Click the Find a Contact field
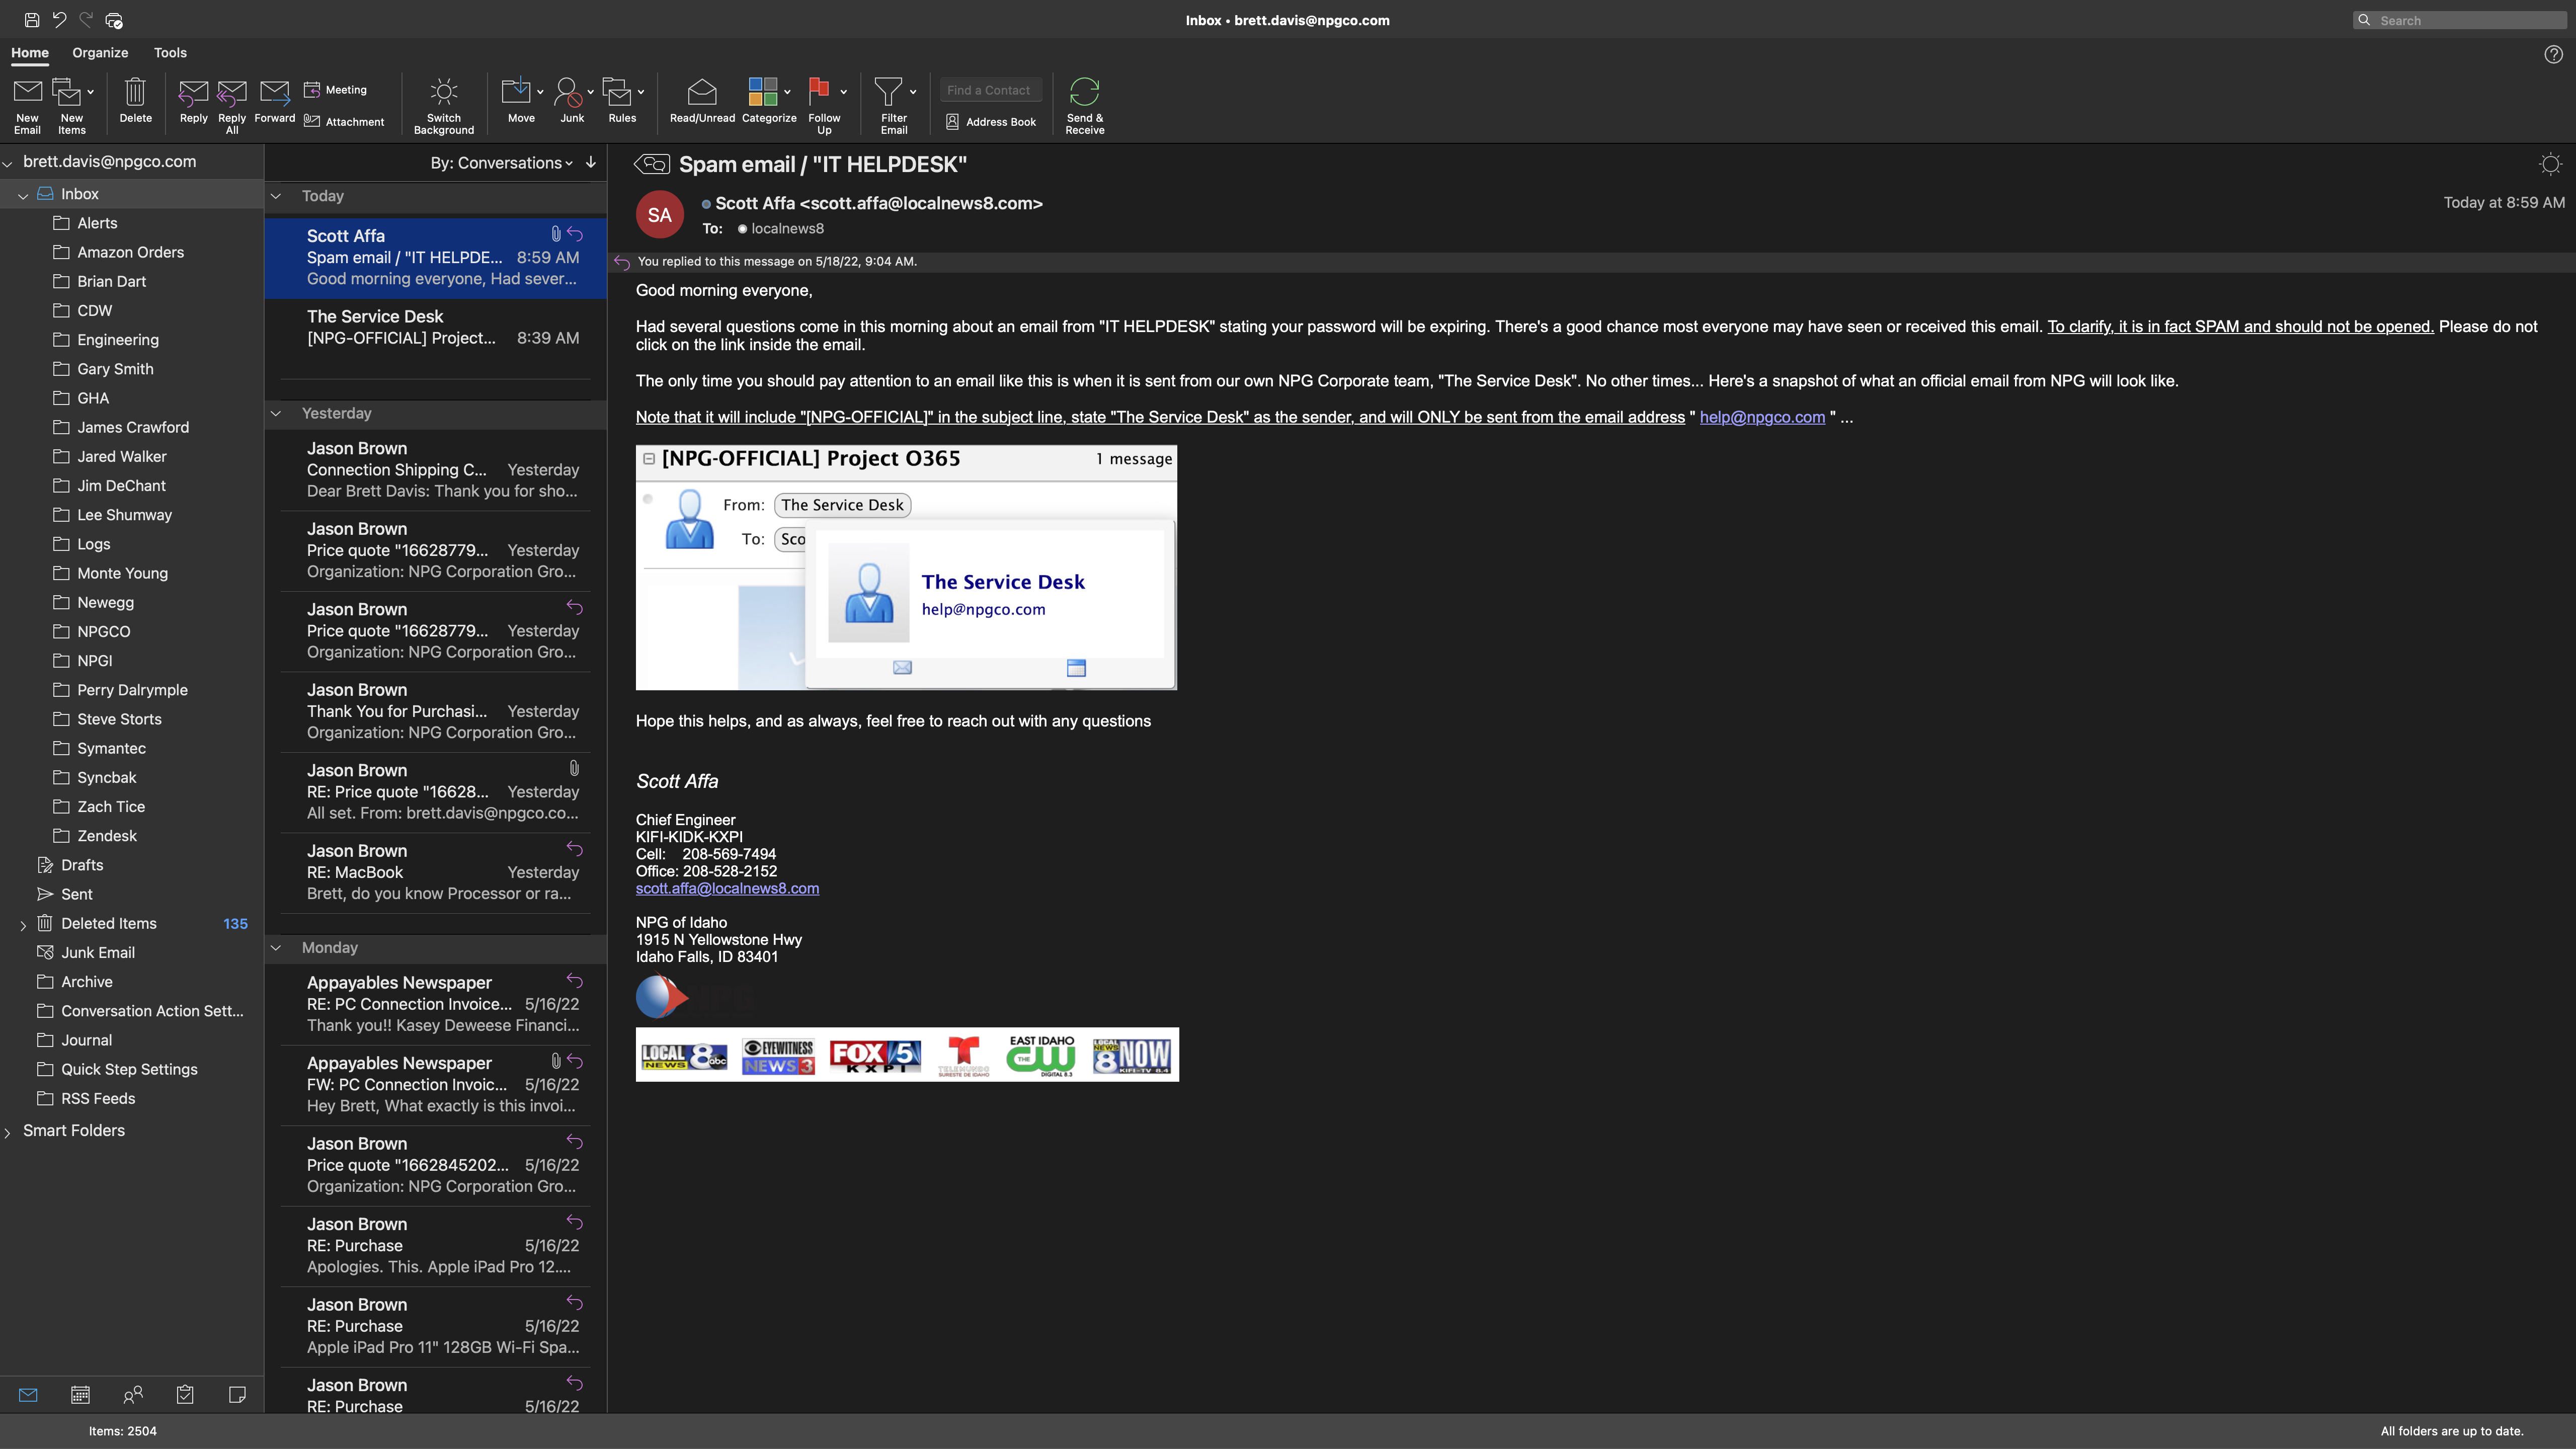Viewport: 2576px width, 1449px height. click(991, 90)
